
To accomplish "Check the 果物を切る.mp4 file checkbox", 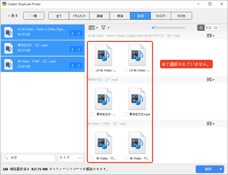I will (126, 114).
